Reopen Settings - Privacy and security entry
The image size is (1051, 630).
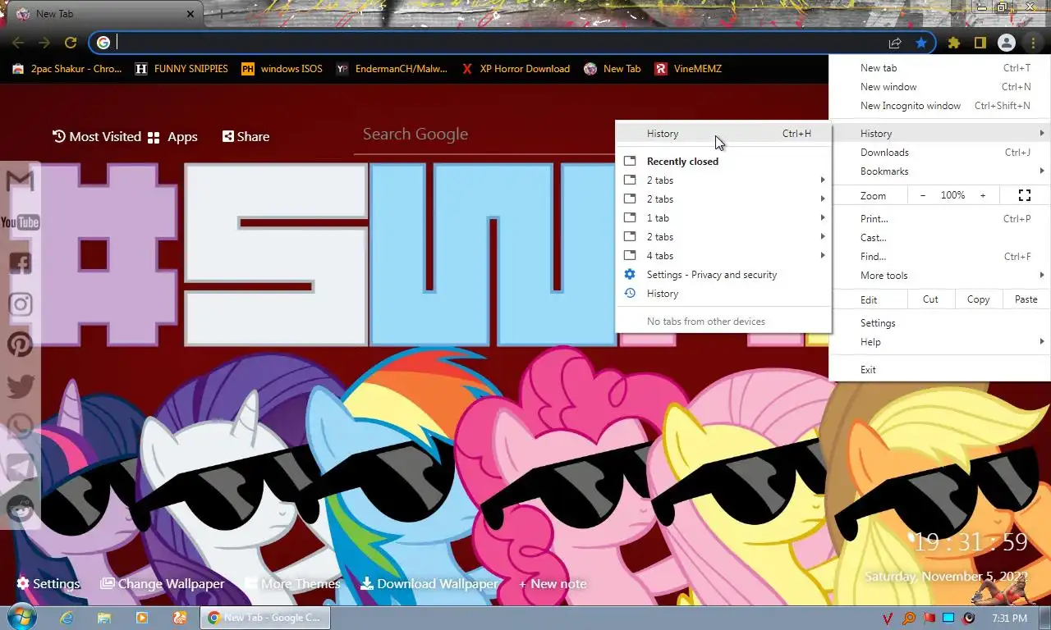tap(723, 275)
